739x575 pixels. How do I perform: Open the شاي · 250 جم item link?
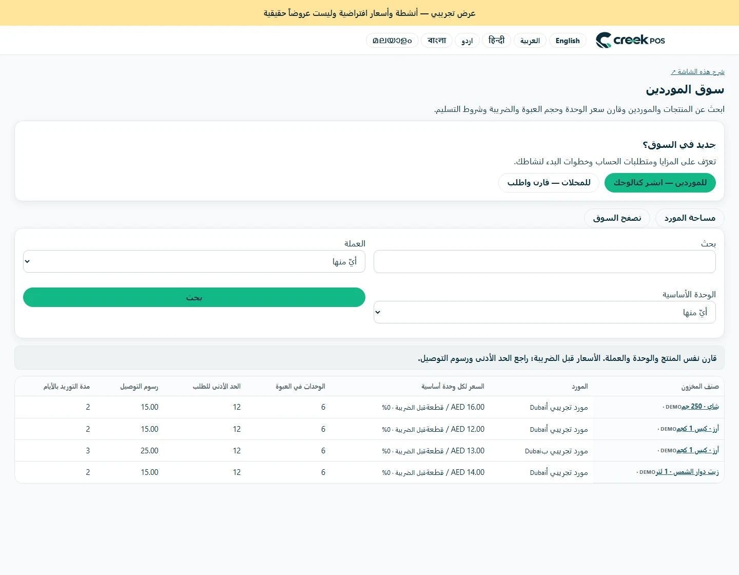[x=700, y=407]
